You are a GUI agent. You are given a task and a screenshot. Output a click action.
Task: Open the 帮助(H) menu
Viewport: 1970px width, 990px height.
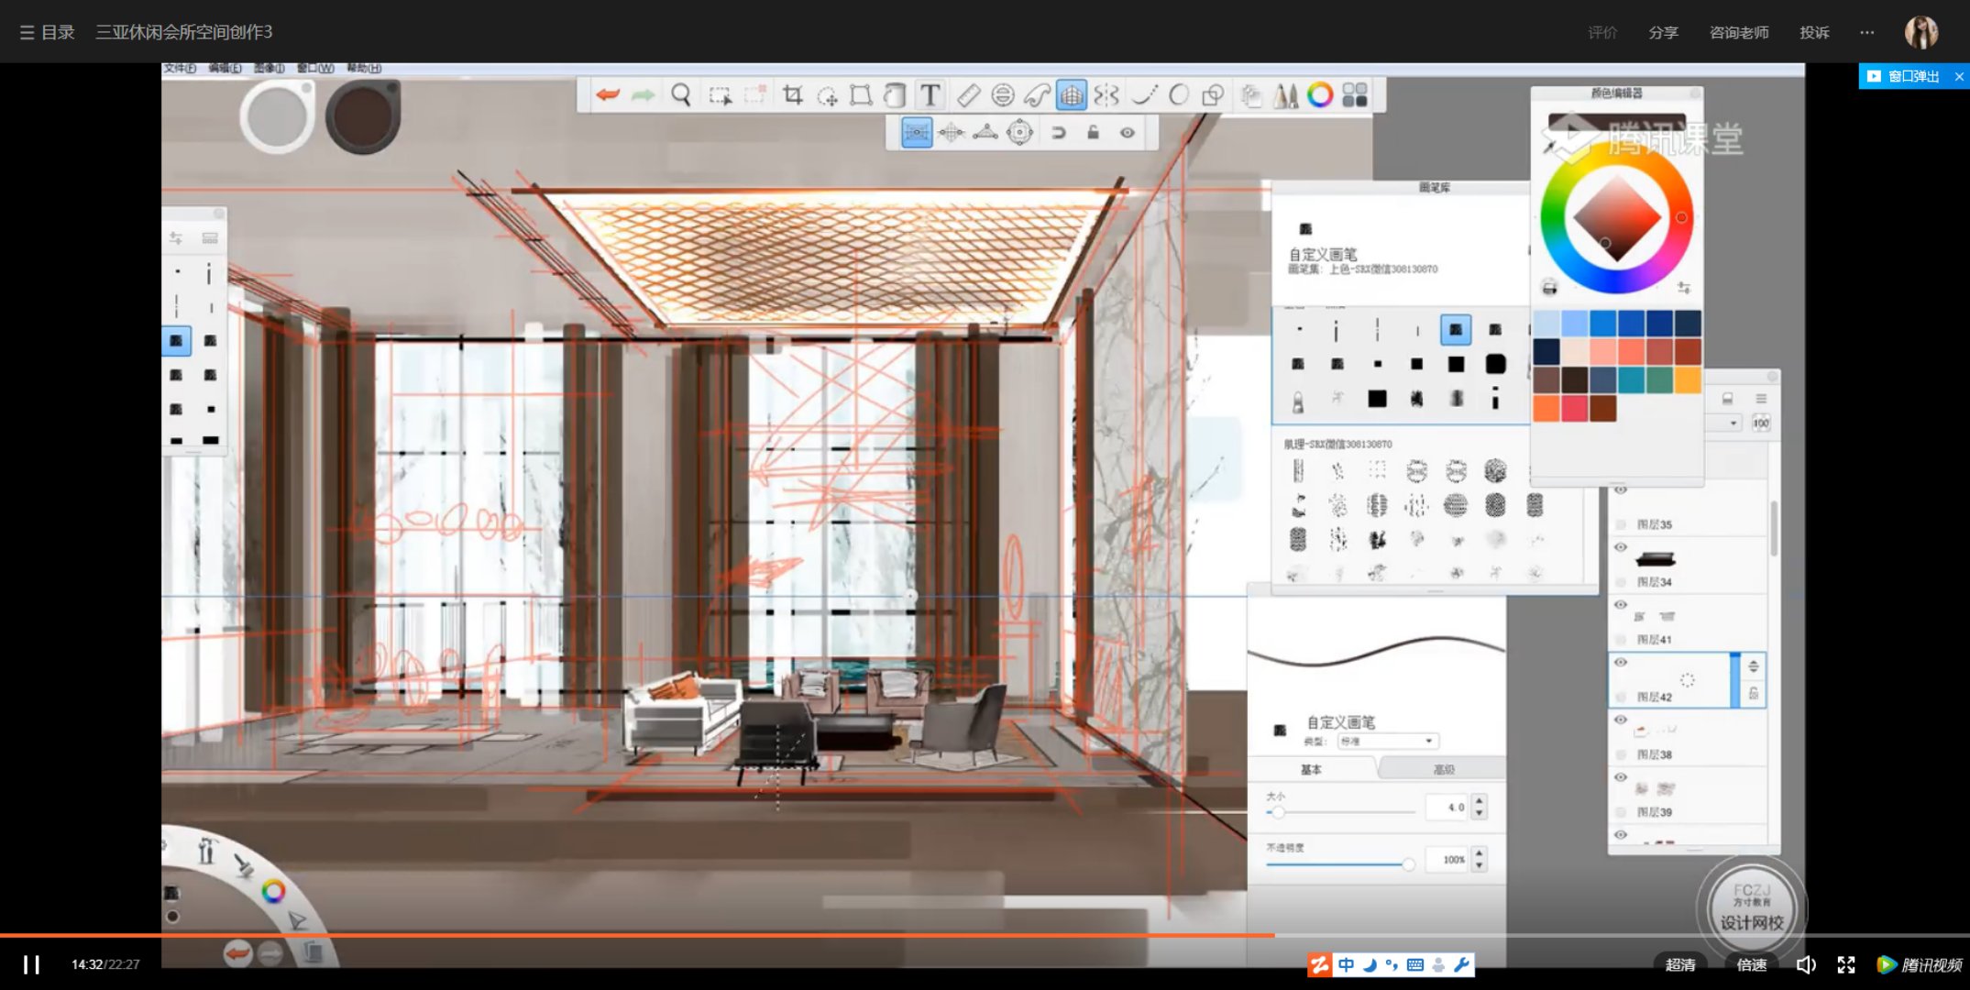(x=363, y=69)
